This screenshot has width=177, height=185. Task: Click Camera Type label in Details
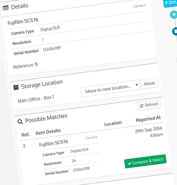[23, 32]
